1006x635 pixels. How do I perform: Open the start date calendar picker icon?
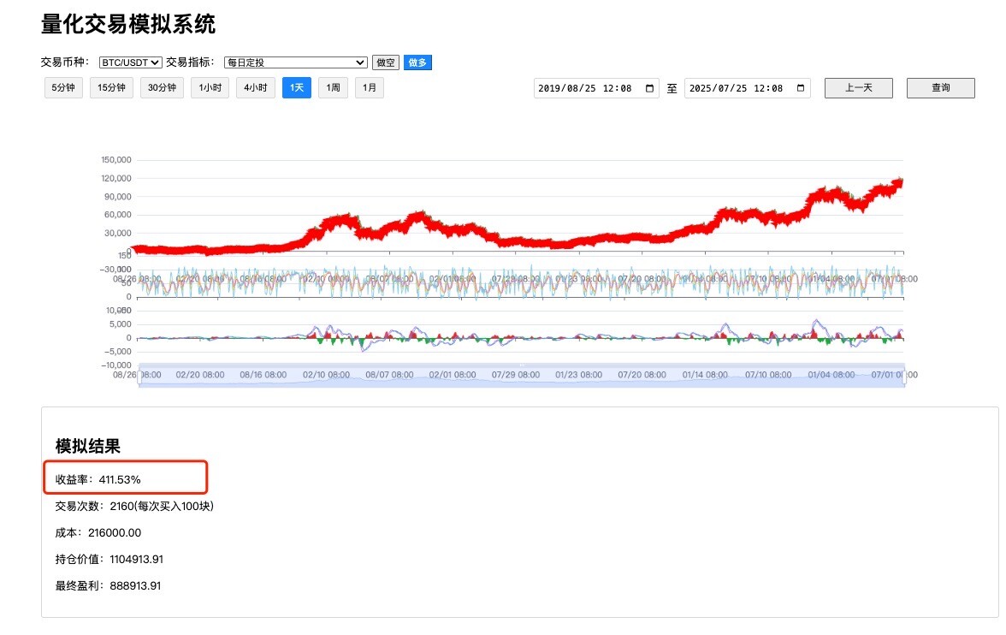650,88
